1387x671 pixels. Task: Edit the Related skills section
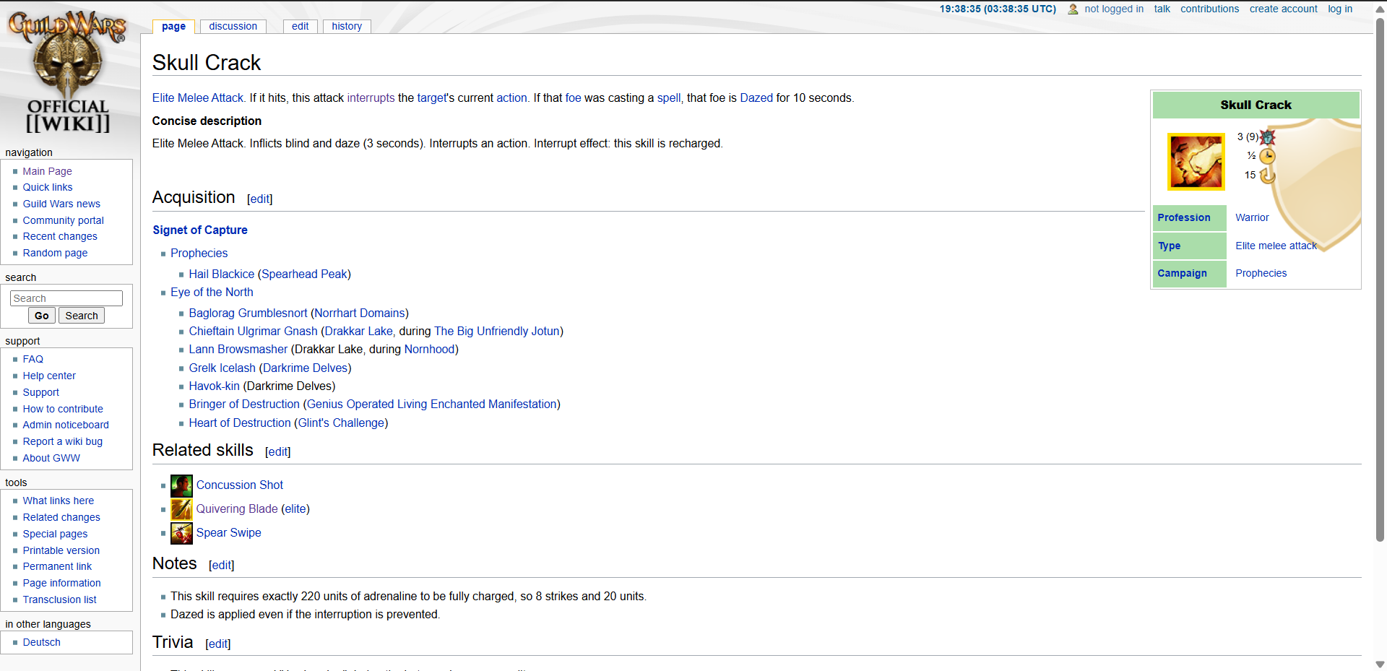278,451
